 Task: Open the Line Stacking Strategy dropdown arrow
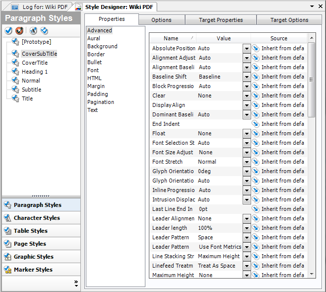tap(247, 256)
